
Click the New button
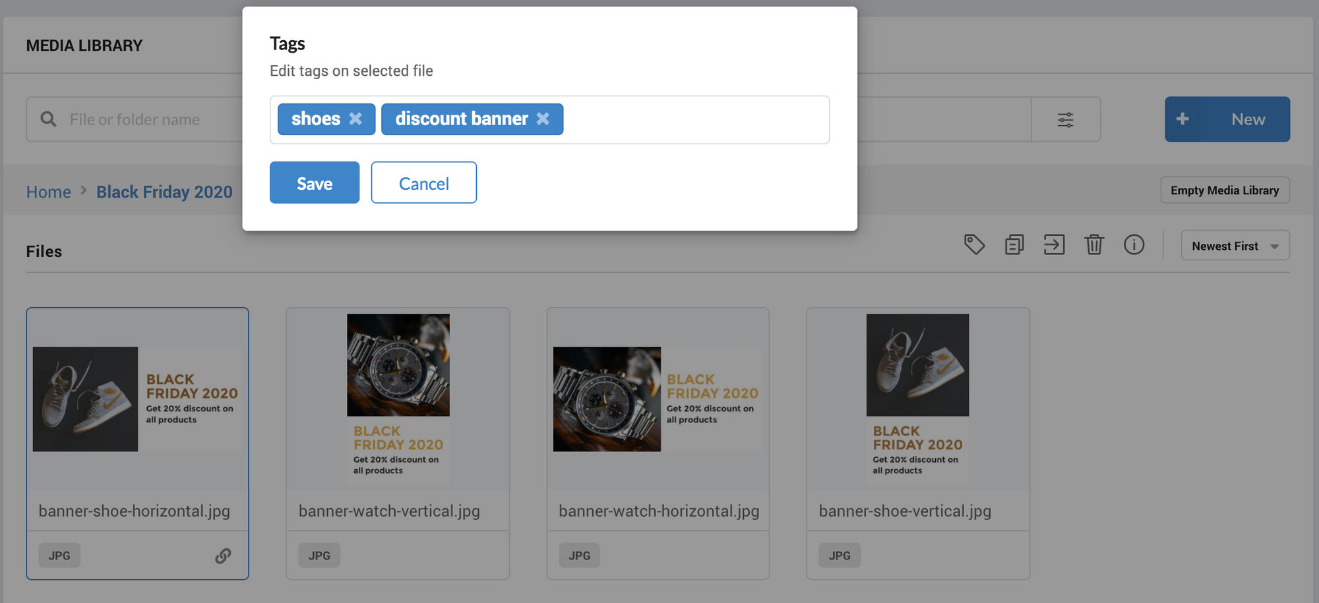[x=1227, y=119]
